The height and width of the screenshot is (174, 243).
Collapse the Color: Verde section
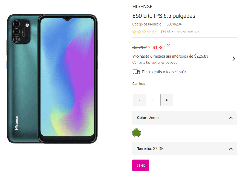[x=231, y=118]
